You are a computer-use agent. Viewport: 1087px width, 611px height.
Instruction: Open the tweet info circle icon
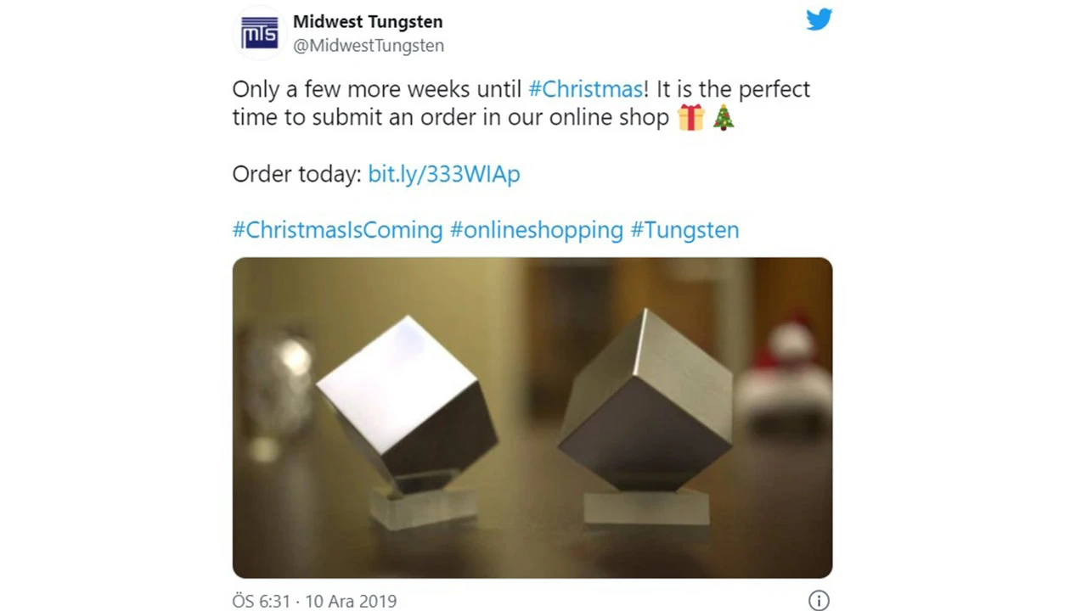coord(819,601)
